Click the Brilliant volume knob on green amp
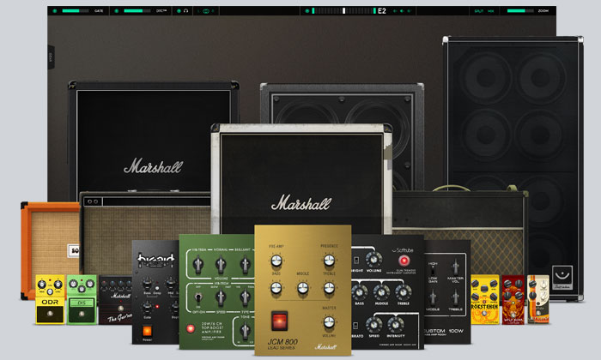Image resolution: width=601 pixels, height=360 pixels. (245, 264)
